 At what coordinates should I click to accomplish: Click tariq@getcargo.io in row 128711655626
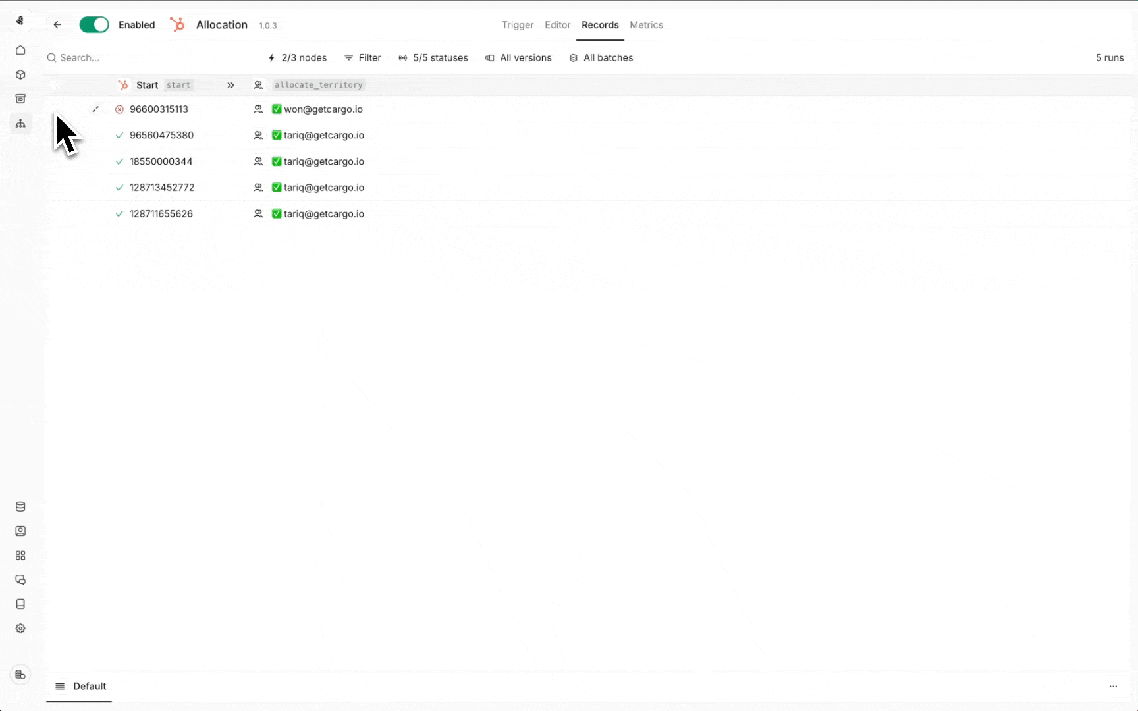click(324, 214)
